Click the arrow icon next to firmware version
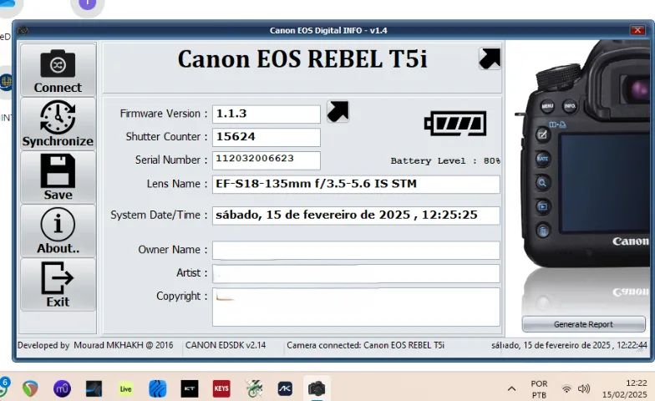Screen dimensions: 655x401 tap(338, 112)
